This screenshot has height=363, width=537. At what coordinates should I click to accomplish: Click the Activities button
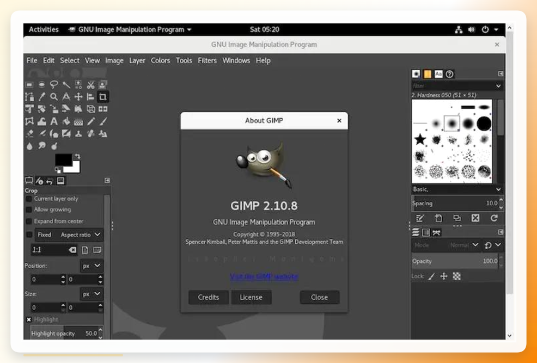pyautogui.click(x=44, y=29)
